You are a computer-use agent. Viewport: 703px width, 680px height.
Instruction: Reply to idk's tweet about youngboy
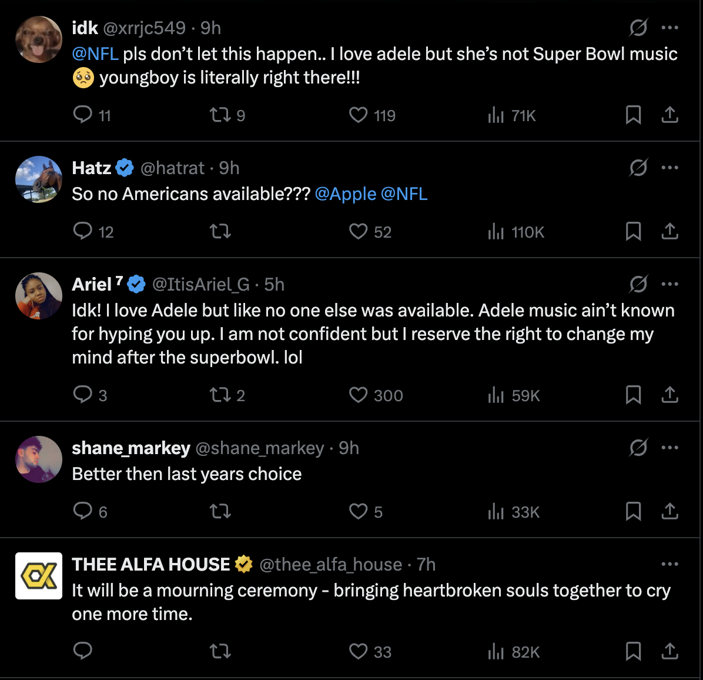83,115
